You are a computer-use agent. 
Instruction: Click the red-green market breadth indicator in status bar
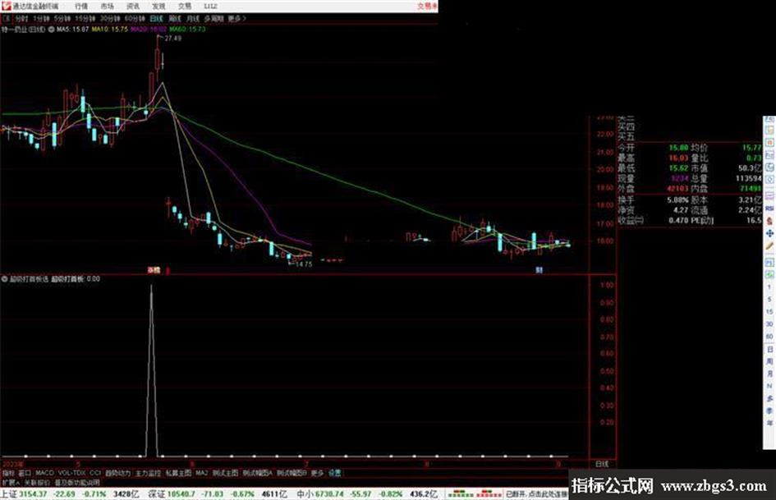coord(474,494)
